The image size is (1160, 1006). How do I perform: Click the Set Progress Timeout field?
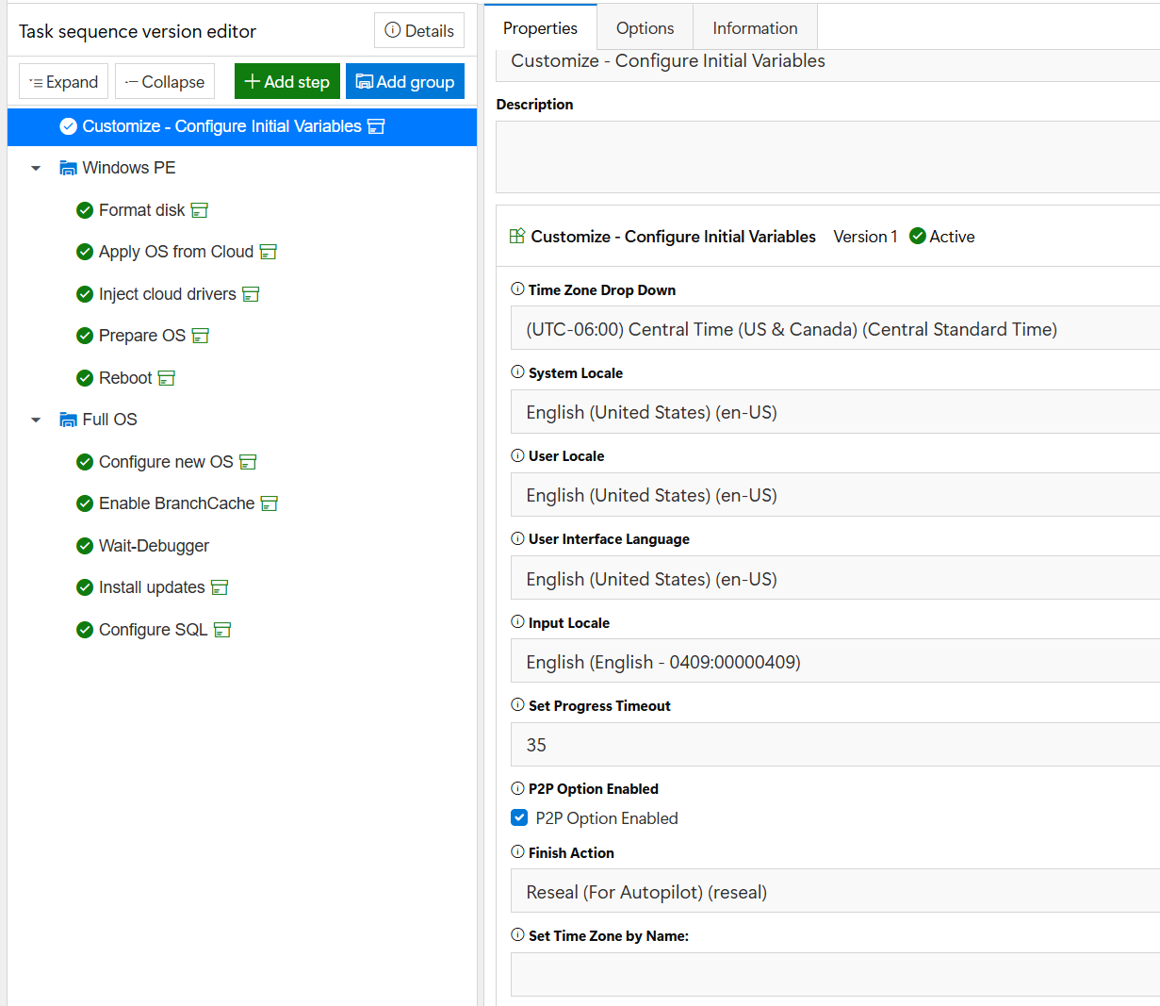click(x=834, y=745)
